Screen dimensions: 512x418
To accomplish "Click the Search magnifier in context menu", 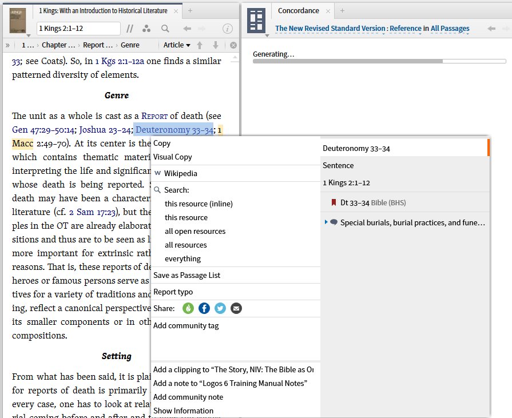I will 157,190.
